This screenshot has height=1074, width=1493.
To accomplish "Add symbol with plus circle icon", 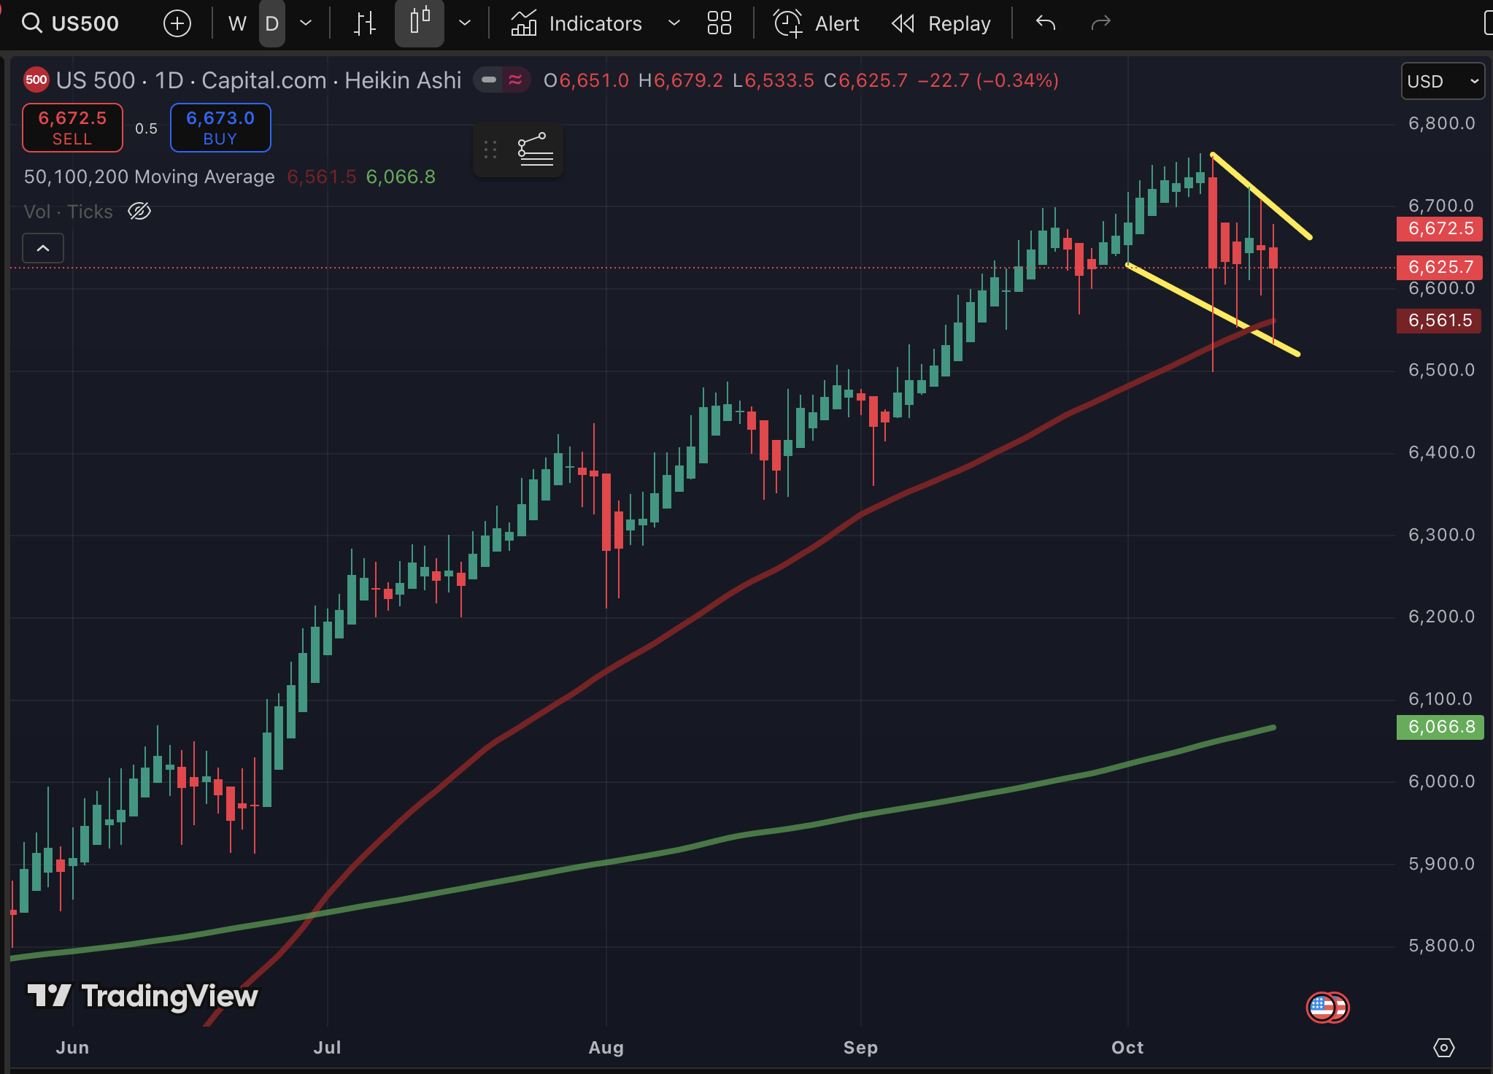I will pos(177,23).
